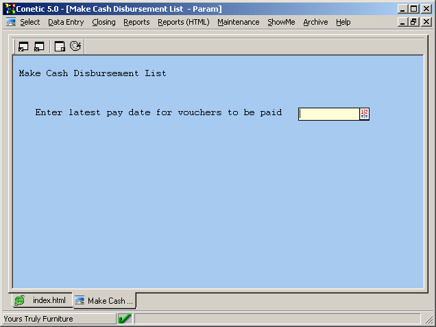Open the Maintenance menu
436x327 pixels.
(239, 22)
